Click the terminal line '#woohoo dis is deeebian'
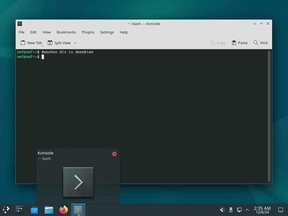 67,52
